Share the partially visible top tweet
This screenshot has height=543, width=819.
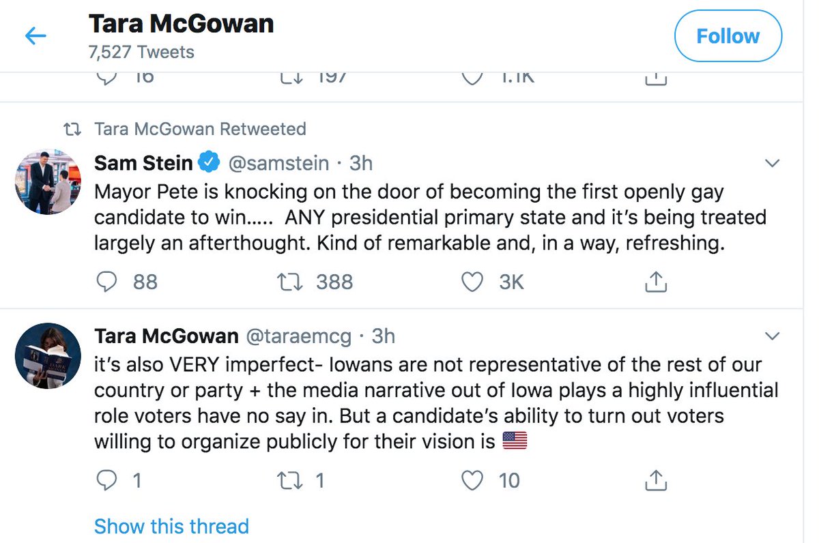pyautogui.click(x=655, y=79)
